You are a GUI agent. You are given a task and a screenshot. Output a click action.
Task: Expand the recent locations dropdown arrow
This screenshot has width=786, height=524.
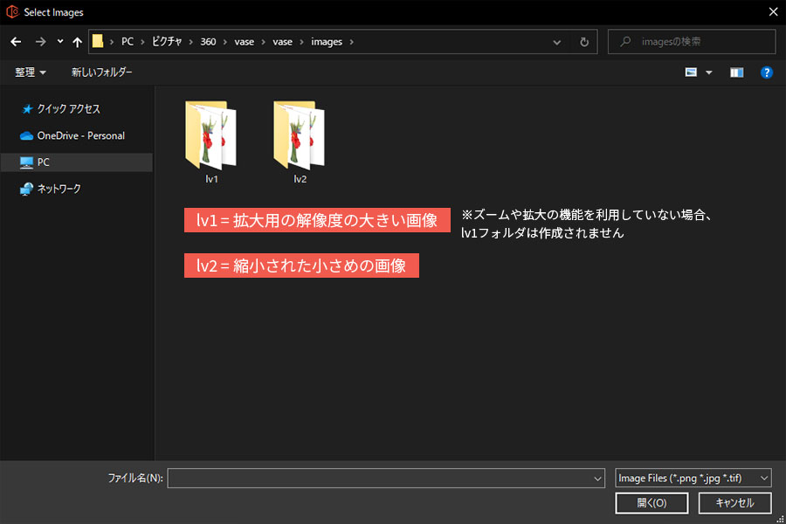click(59, 42)
